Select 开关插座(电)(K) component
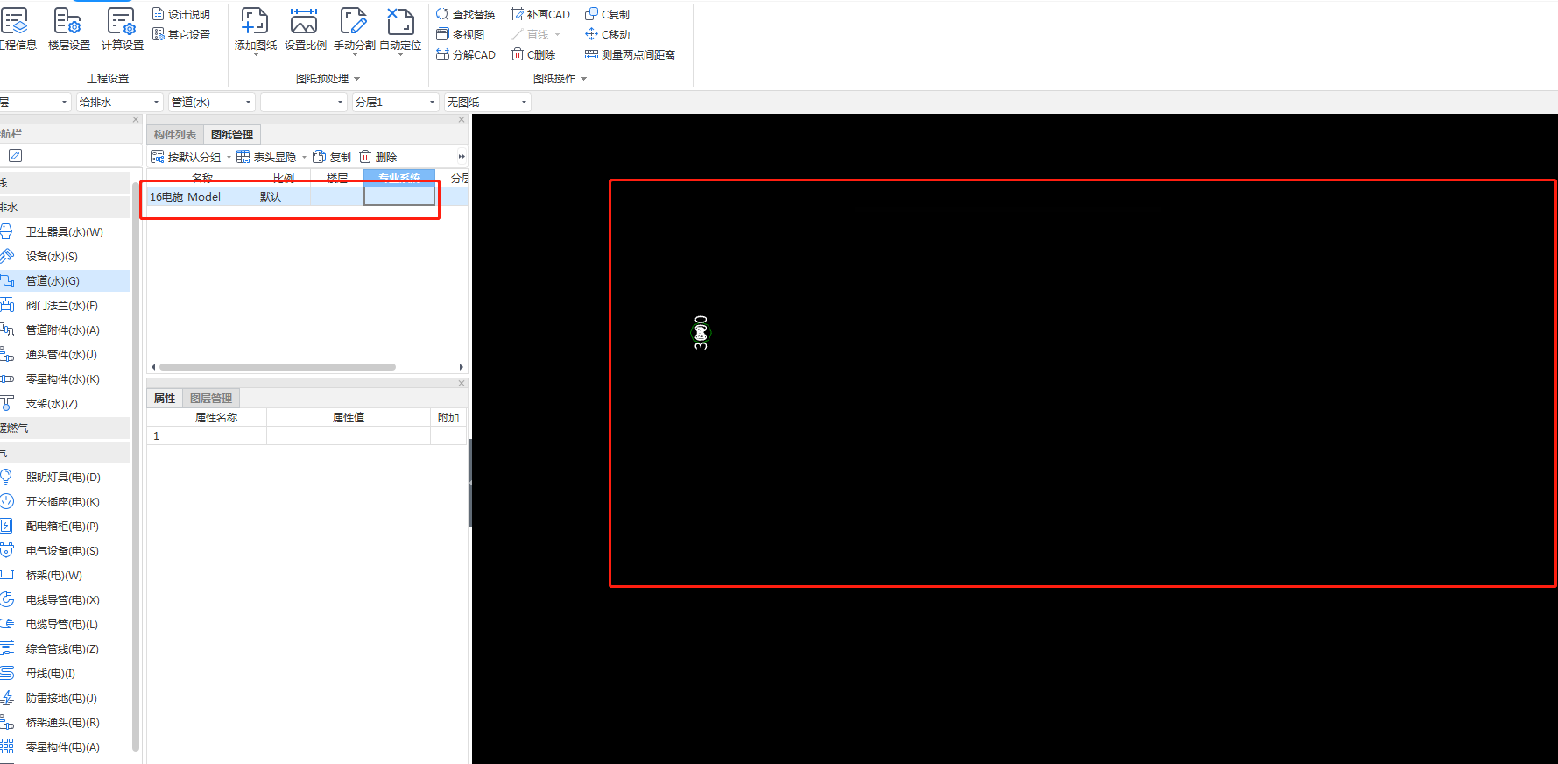1558x764 pixels. tap(65, 502)
